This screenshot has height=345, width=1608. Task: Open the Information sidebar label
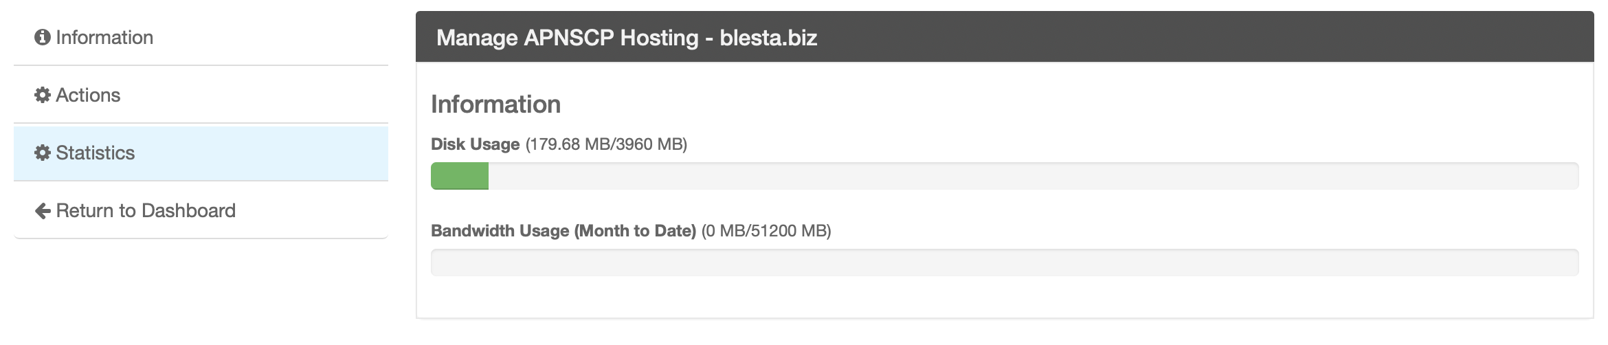(x=104, y=38)
